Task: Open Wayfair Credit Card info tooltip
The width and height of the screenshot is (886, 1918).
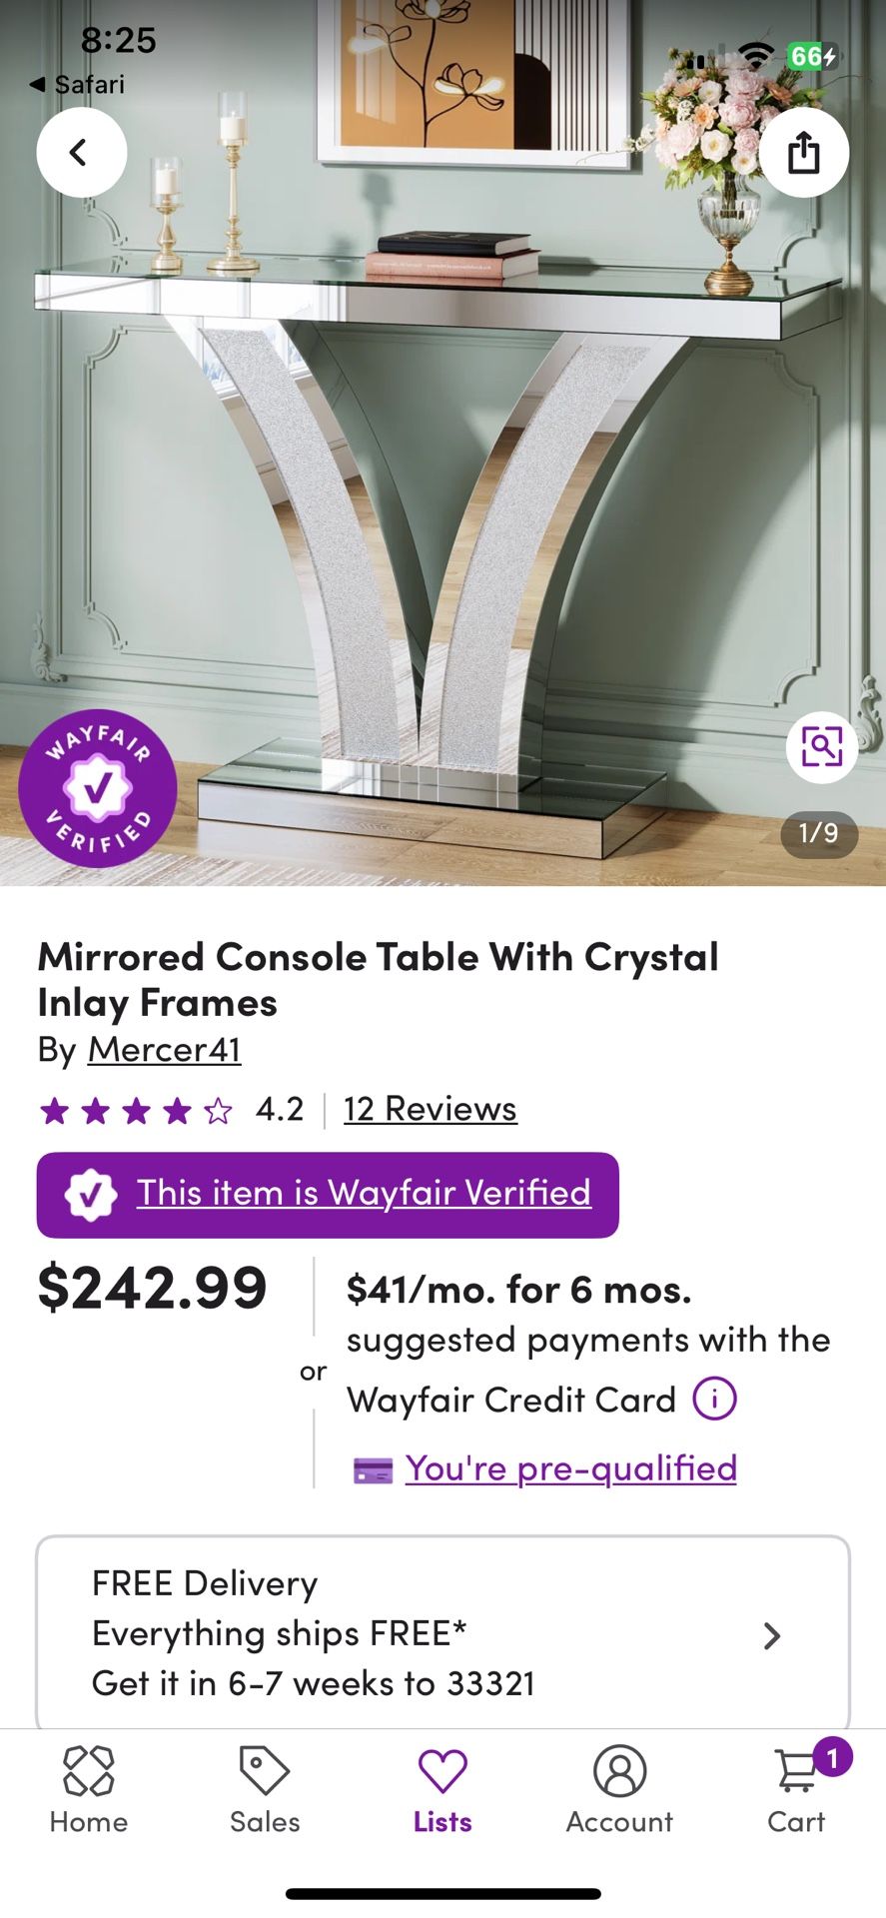Action: point(712,1398)
